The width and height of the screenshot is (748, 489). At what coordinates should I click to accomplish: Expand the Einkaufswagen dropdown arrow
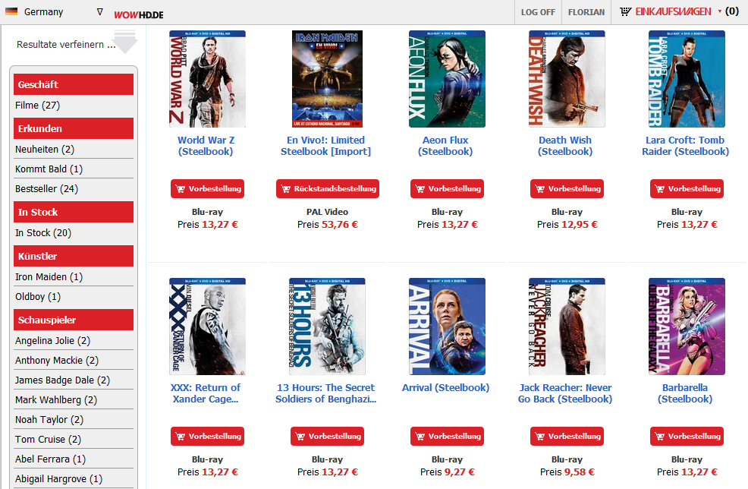719,11
